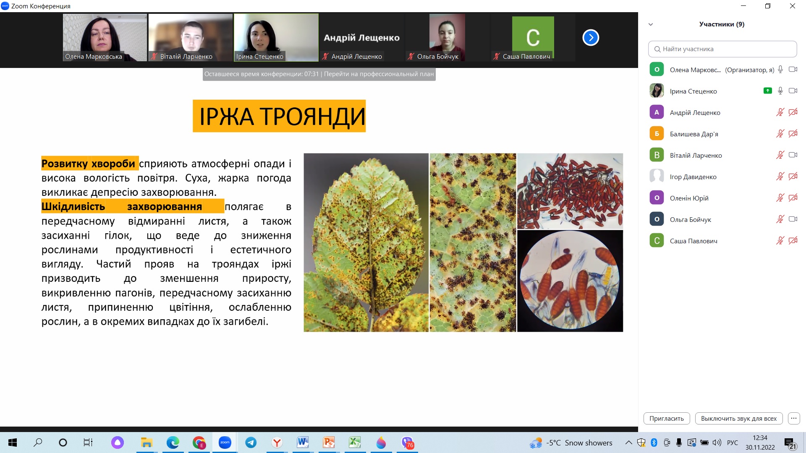Unmute Балишева Дар'я microphone icon
This screenshot has width=806, height=453.
780,134
